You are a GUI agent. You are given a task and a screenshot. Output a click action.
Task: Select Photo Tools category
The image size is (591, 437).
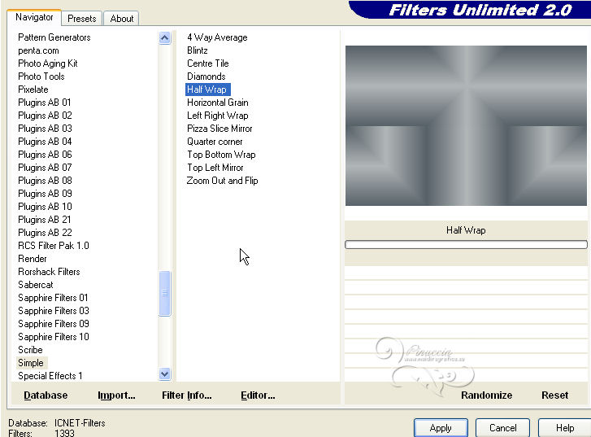[x=41, y=76]
